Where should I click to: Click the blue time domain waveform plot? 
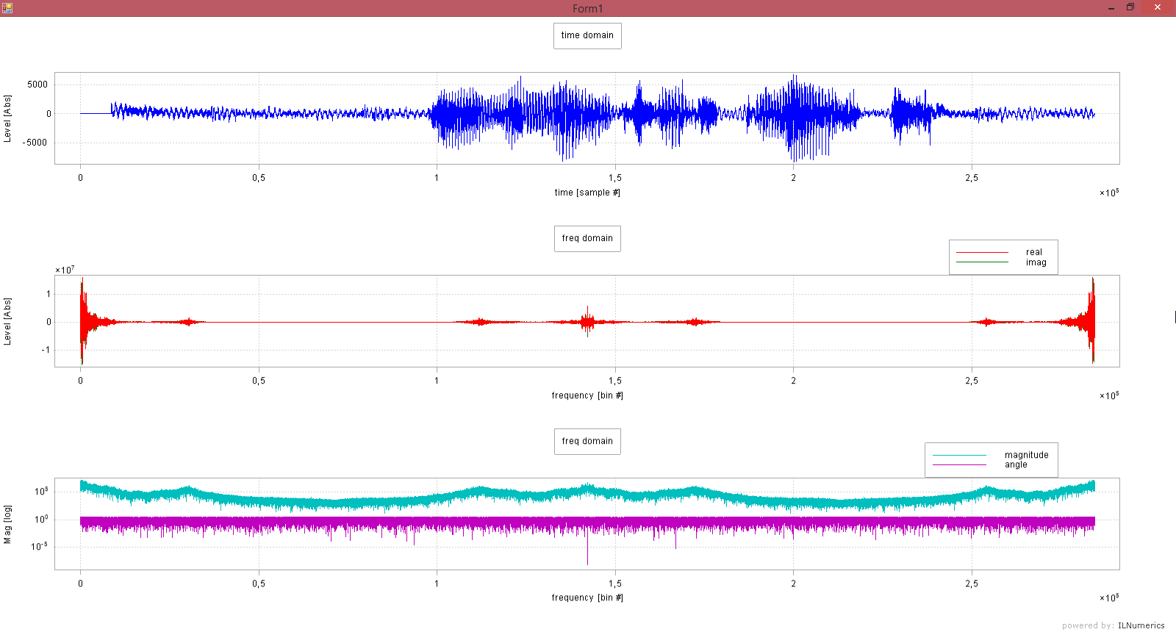587,118
